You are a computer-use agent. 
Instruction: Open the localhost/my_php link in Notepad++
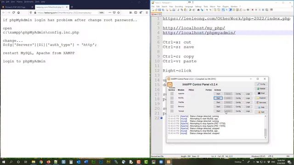[x=194, y=28]
